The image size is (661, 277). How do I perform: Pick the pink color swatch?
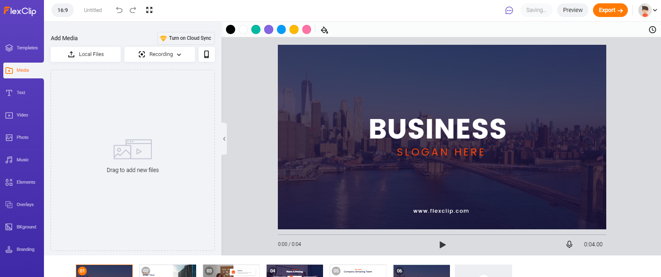pos(306,29)
